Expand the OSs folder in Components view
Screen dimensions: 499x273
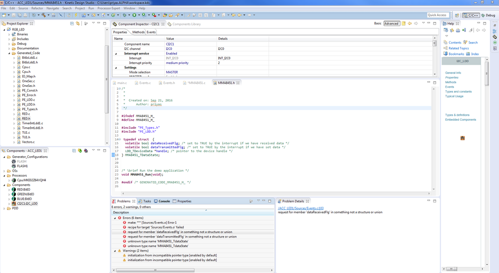(x=4, y=171)
